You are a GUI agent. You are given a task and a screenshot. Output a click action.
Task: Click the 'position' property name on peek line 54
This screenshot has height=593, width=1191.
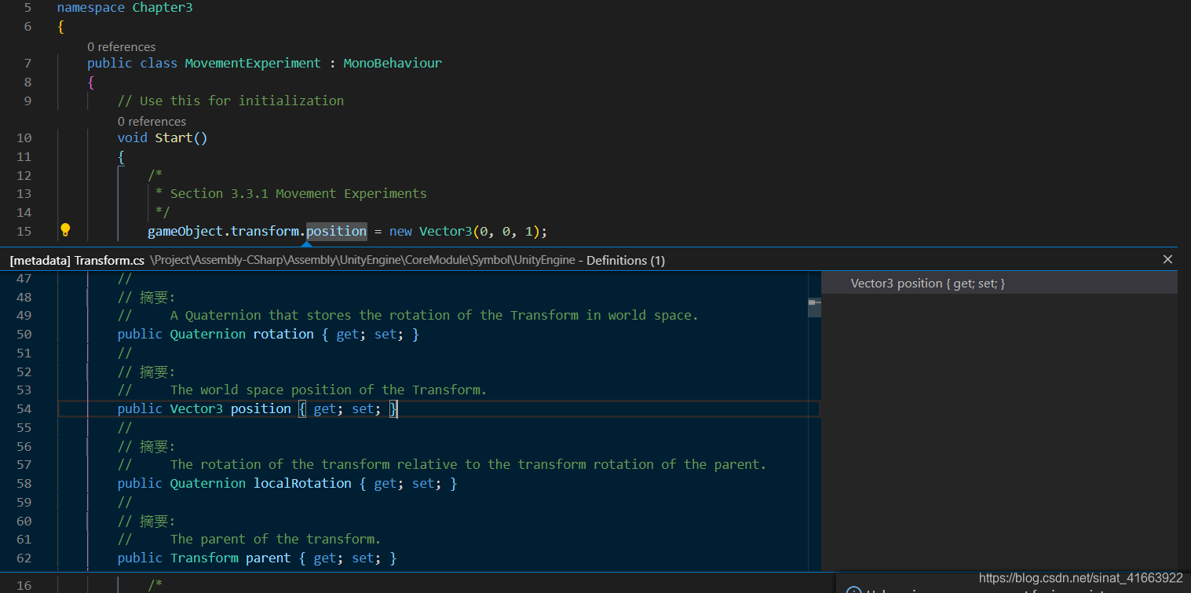[x=261, y=408]
